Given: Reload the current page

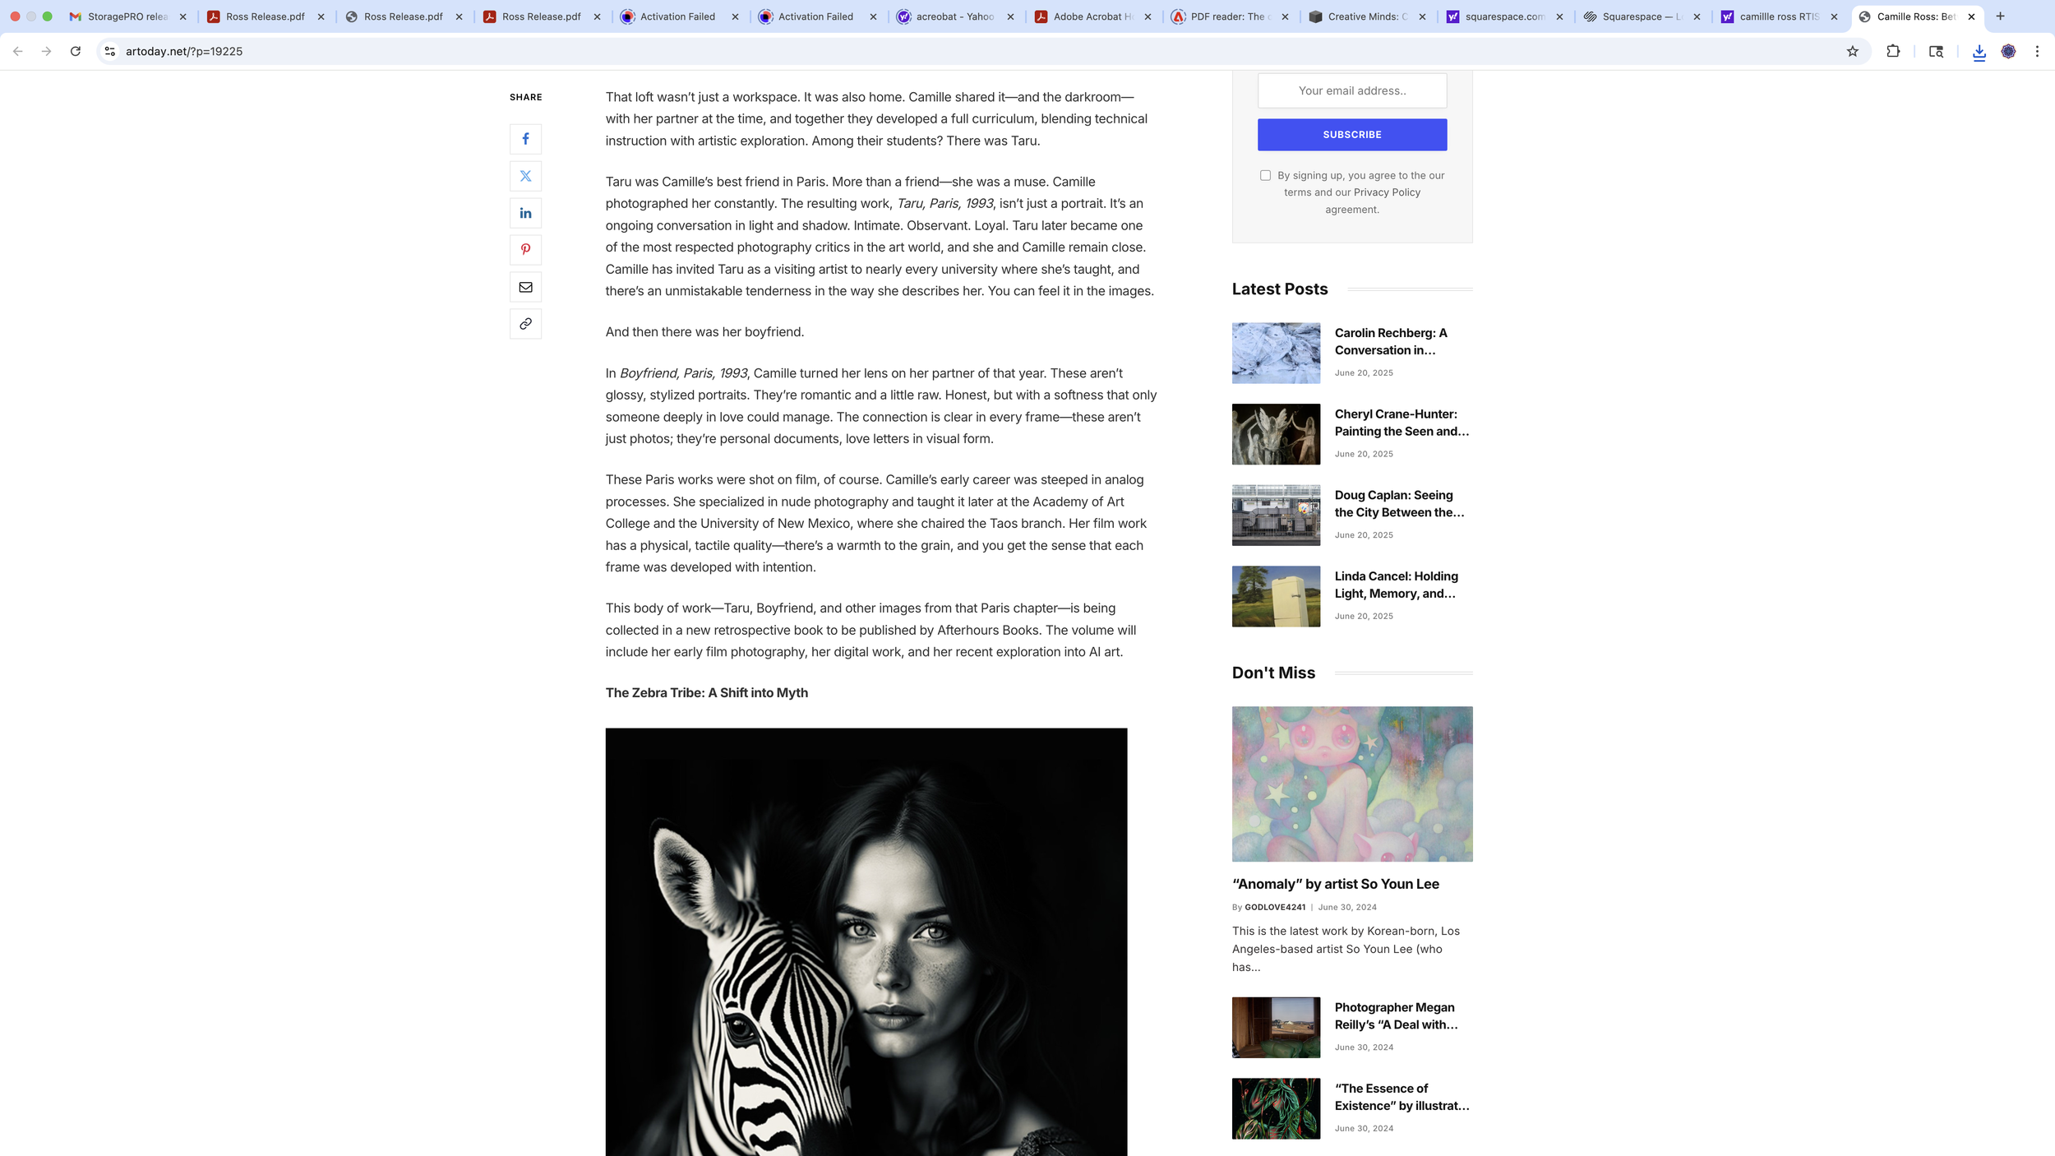Looking at the screenshot, I should pos(76,51).
